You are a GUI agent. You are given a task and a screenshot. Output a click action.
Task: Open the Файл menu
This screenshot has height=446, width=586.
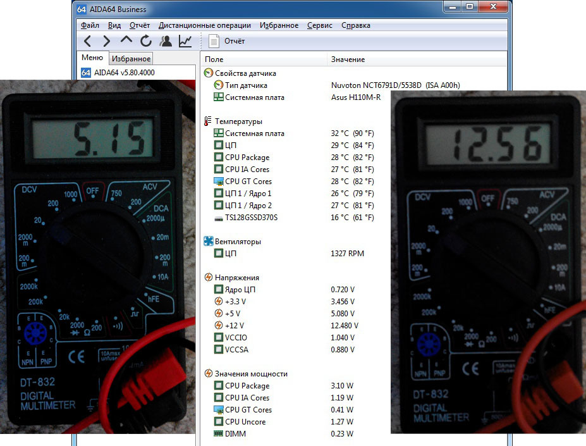point(90,25)
